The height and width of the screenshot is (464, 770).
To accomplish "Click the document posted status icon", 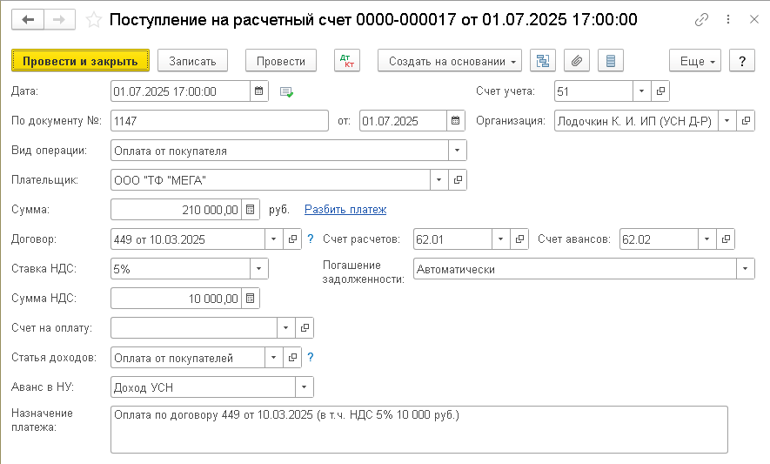I will (x=286, y=91).
